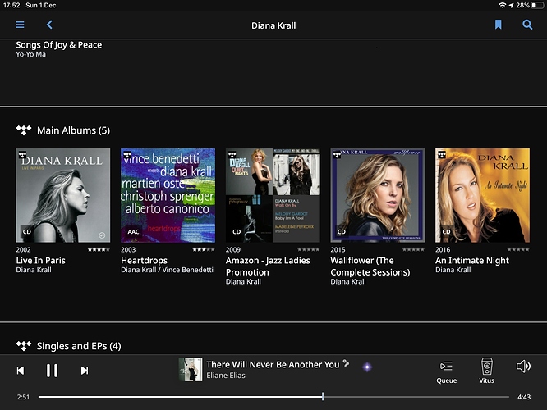Tap the battery indicator in status bar
547x410 pixels.
click(x=538, y=5)
